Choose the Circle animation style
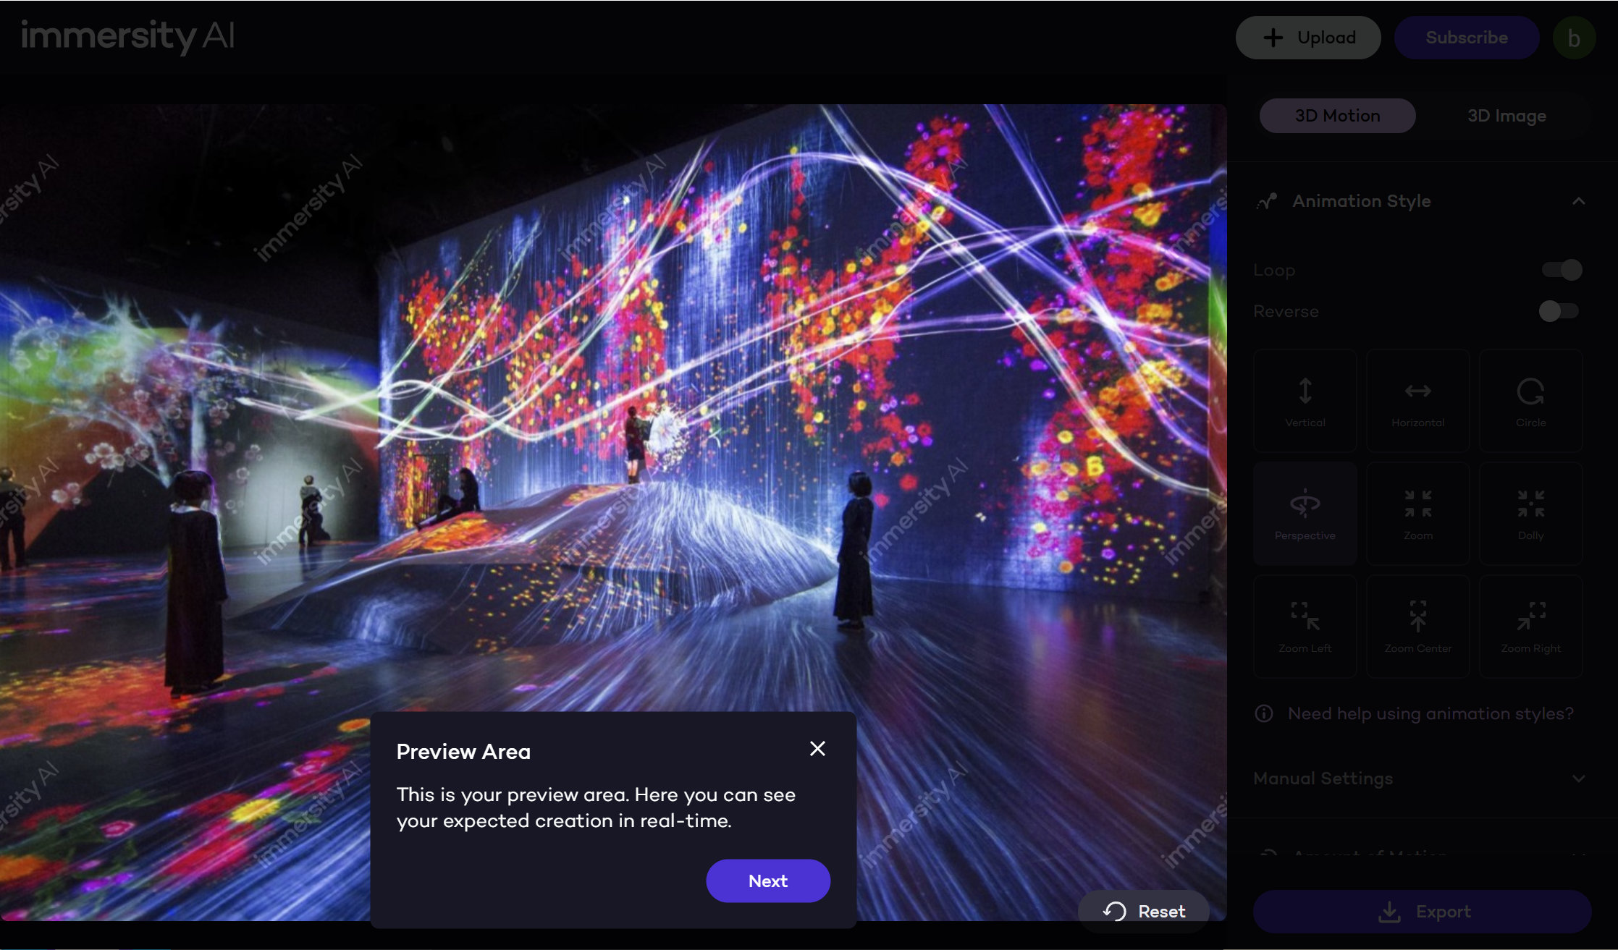Viewport: 1618px width, 950px height. click(1530, 401)
